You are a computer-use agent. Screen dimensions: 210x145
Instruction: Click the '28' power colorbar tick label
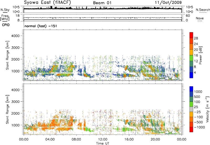(196, 38)
